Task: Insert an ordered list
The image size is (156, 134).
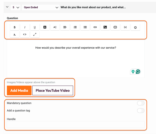Action: tap(75, 27)
